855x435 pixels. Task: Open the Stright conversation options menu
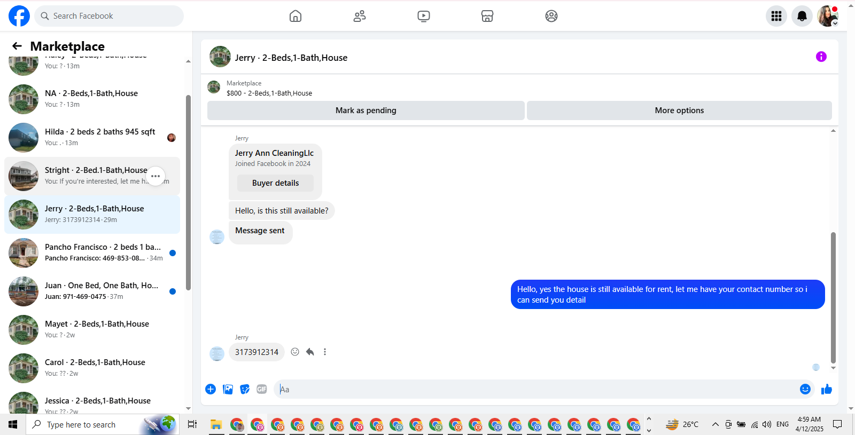(x=156, y=176)
